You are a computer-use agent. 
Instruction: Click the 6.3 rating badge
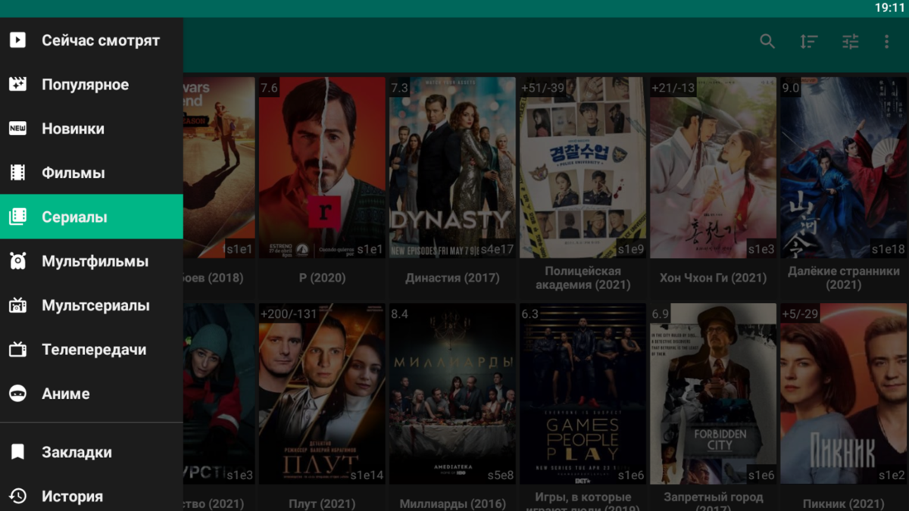[529, 313]
